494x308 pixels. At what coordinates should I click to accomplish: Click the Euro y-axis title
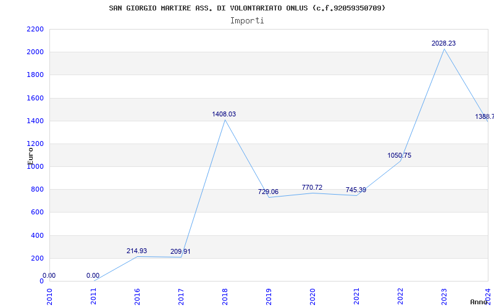[30, 156]
